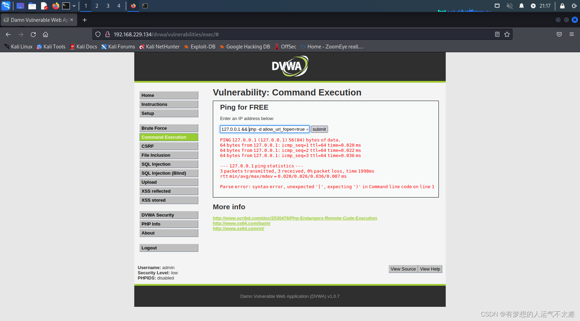Screen dimensions: 580x321
Task: Open the Exploit-DB bookmark
Action: (x=200, y=47)
